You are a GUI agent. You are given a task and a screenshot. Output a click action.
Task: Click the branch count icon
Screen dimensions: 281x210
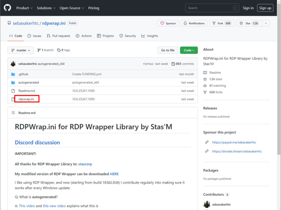pyautogui.click(x=39, y=50)
